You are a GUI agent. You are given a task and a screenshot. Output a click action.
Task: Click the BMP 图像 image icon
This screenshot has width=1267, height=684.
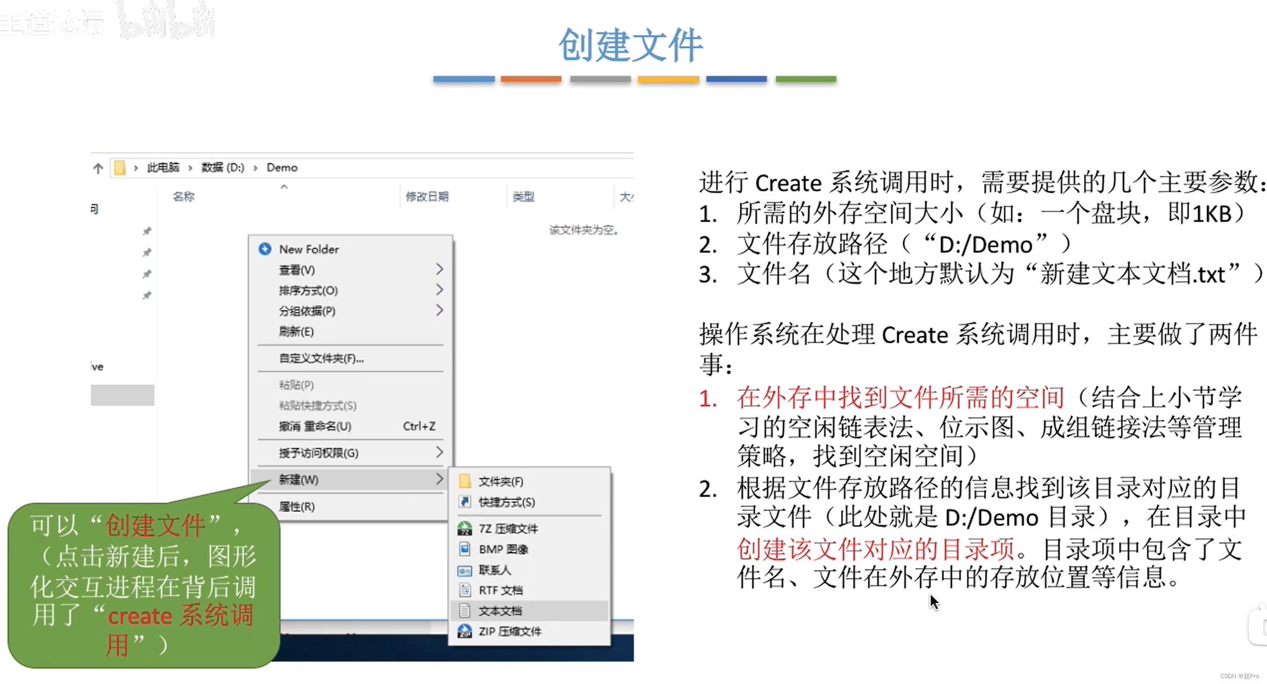pos(465,549)
